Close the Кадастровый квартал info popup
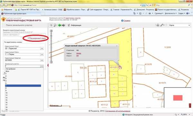The width and height of the screenshot is (193, 116). (117, 46)
